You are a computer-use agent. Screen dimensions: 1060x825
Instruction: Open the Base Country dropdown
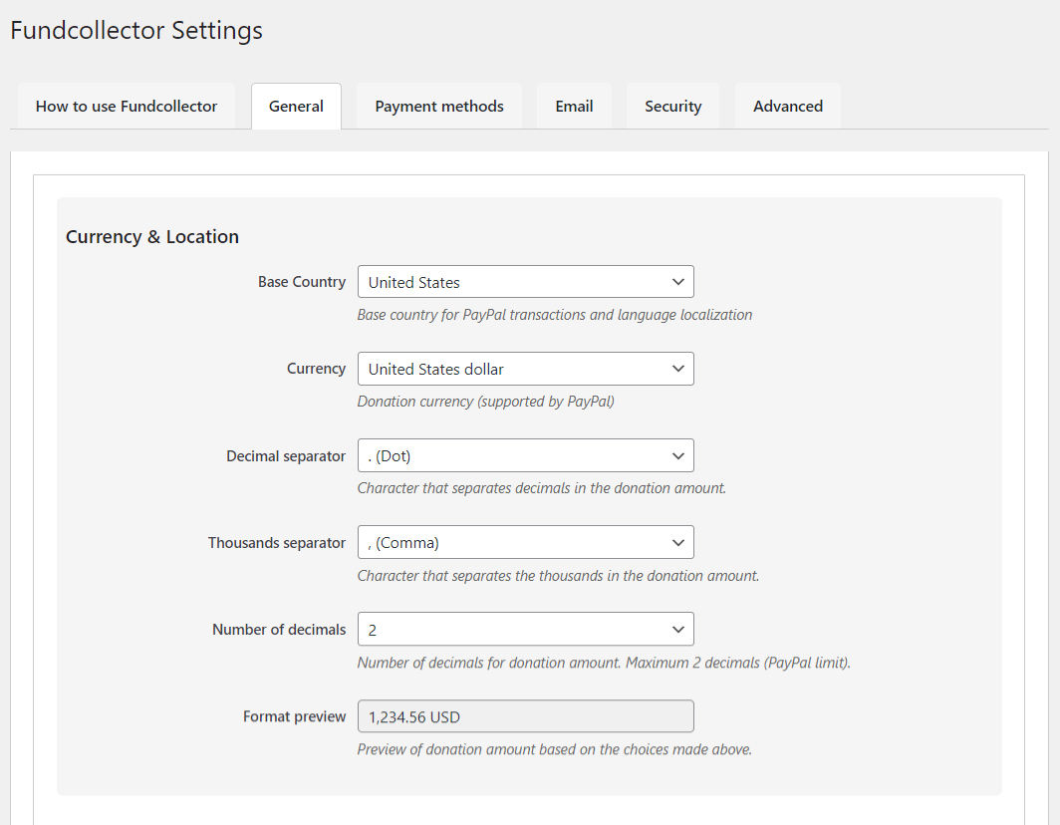(x=525, y=282)
